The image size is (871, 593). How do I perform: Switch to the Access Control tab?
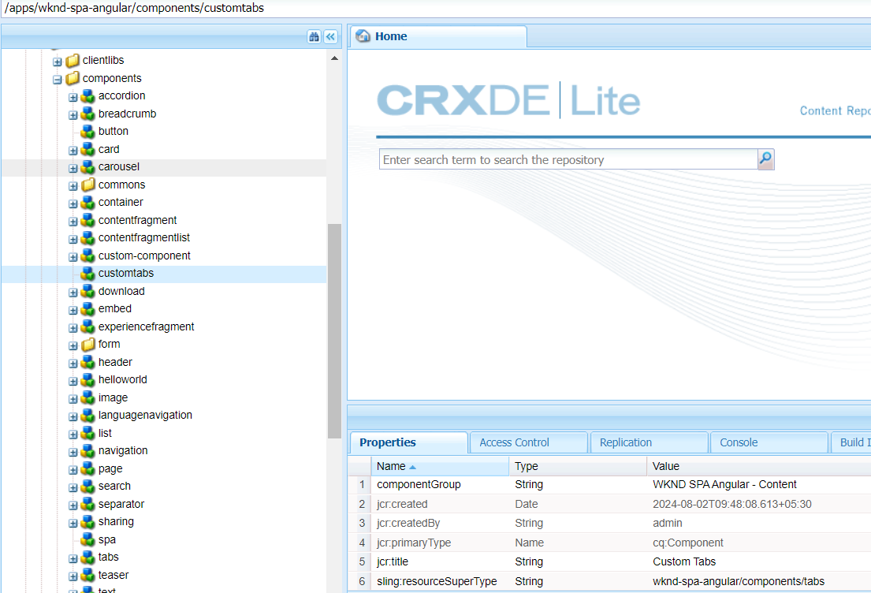[x=527, y=442]
